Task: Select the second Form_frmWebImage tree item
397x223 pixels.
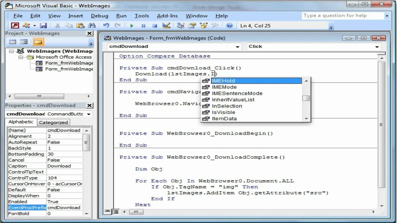Action: pos(65,69)
